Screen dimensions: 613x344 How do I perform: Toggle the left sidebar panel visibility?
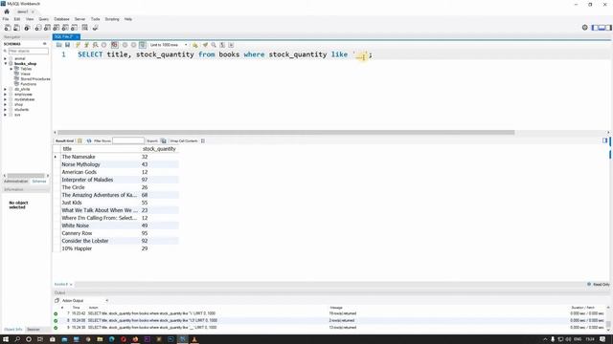coord(595,28)
